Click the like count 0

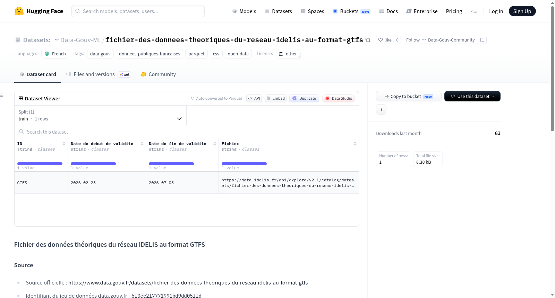point(397,40)
